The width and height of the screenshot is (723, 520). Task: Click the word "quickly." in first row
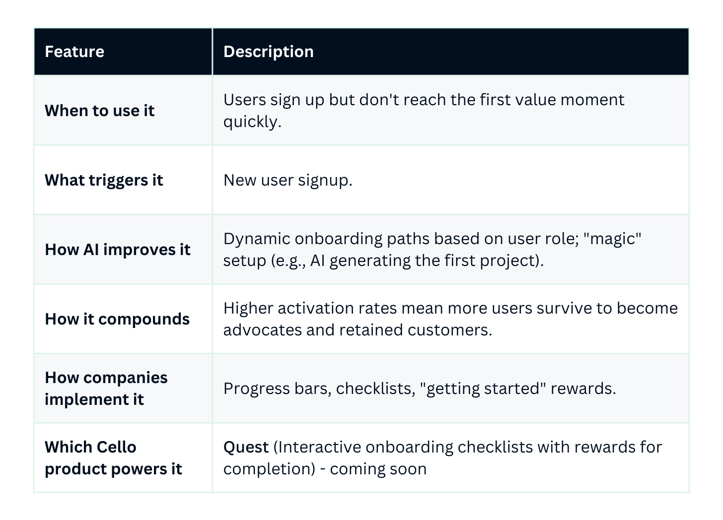(252, 122)
